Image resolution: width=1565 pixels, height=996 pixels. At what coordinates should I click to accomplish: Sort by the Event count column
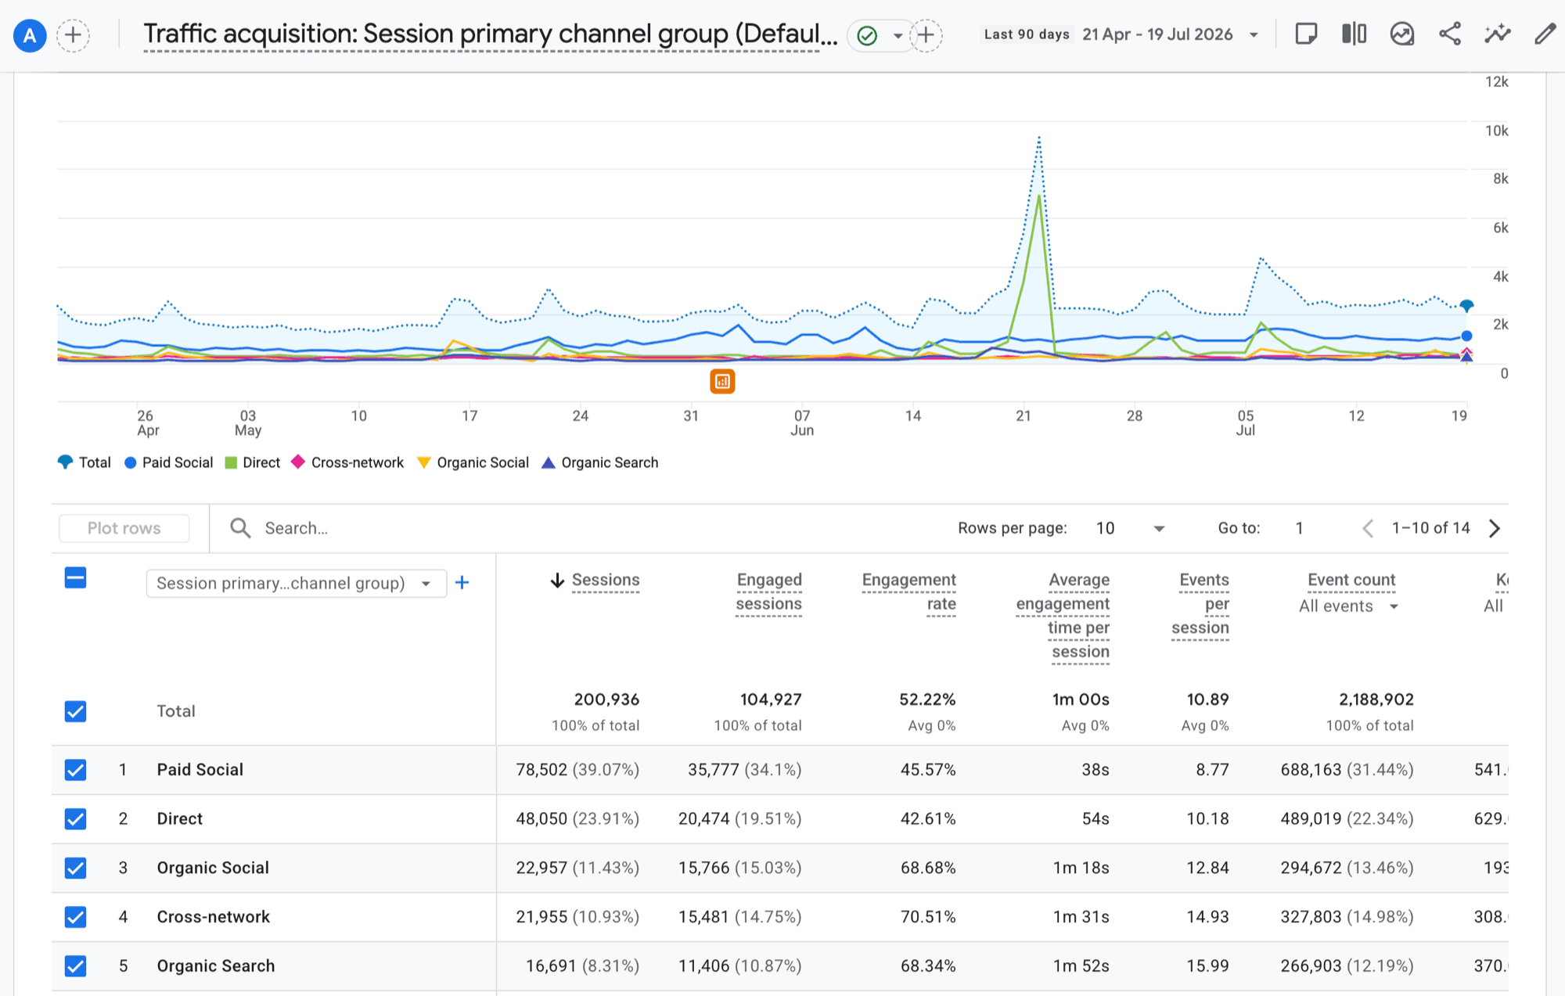tap(1351, 580)
